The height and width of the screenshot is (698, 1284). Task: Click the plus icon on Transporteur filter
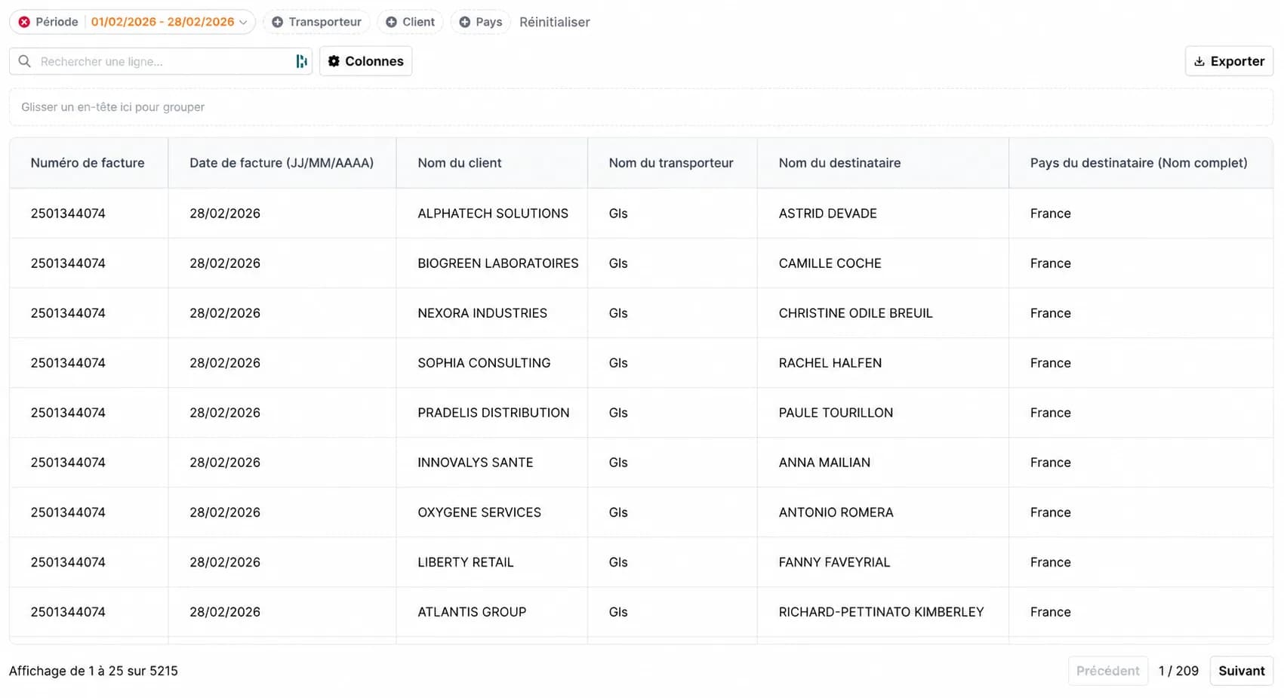277,22
